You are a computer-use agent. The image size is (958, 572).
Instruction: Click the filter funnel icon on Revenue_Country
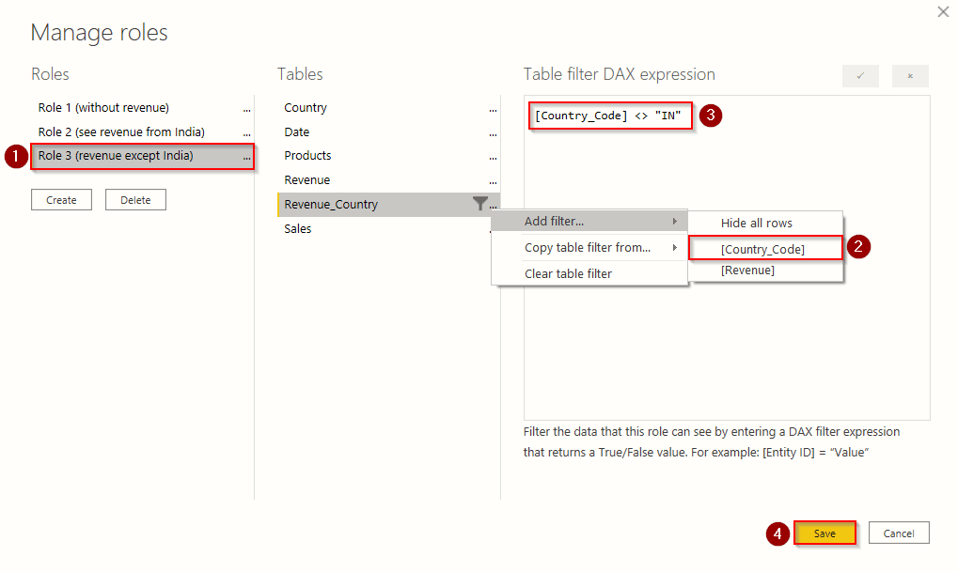[x=479, y=204]
